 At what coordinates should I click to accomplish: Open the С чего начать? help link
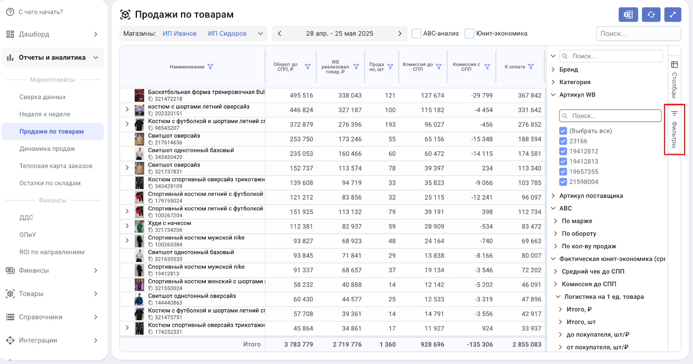[41, 12]
